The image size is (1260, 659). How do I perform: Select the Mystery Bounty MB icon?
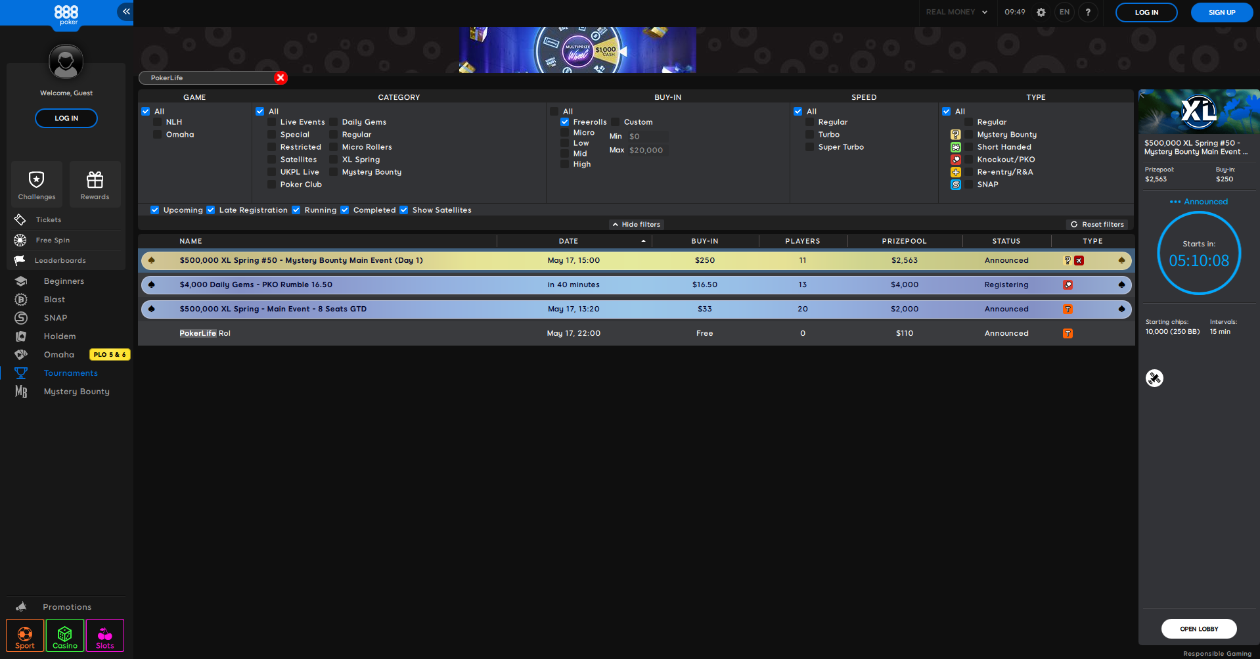coord(21,392)
